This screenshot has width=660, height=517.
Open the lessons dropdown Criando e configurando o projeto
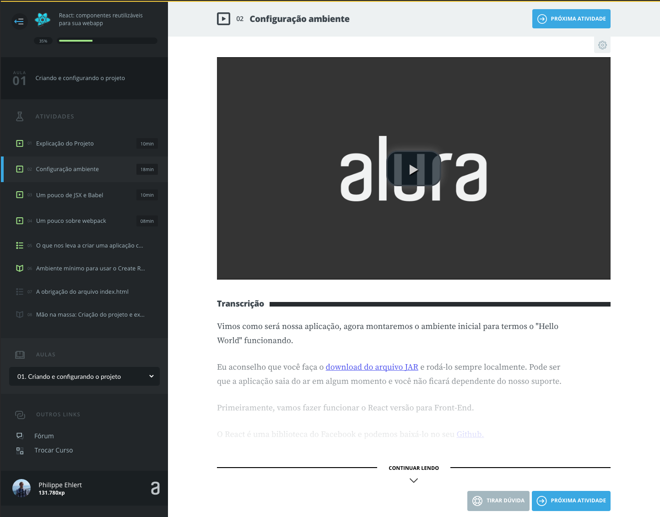(x=84, y=377)
